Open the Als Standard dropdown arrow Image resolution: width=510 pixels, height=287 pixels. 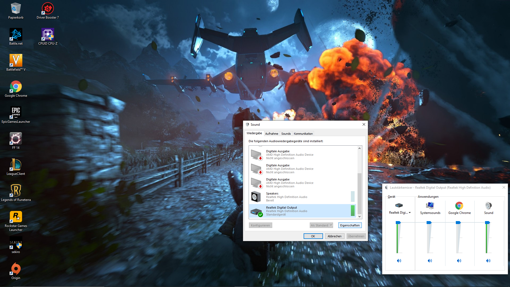coord(331,225)
